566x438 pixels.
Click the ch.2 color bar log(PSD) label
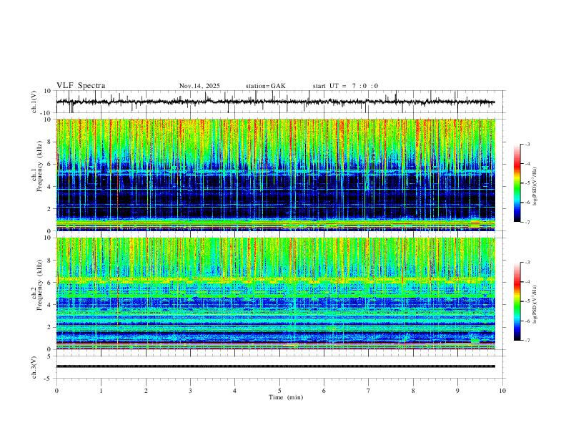535,304
